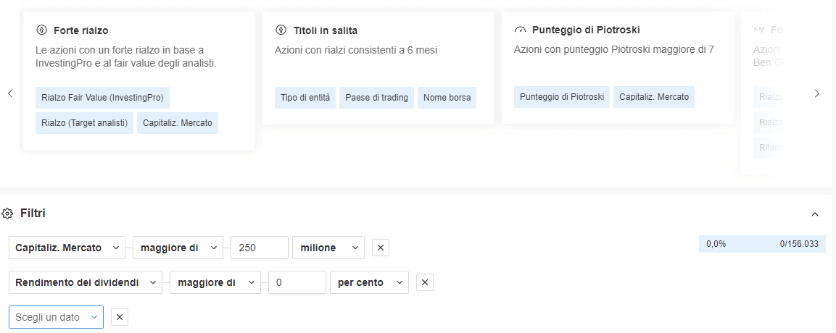Image resolution: width=836 pixels, height=333 pixels.
Task: Select the Rialzo Fair Value (InvestingPro) tag
Action: [x=102, y=98]
